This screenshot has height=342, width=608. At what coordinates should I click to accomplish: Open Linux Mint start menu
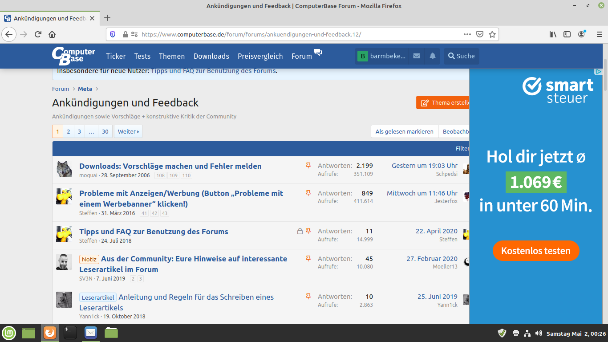pos(9,333)
